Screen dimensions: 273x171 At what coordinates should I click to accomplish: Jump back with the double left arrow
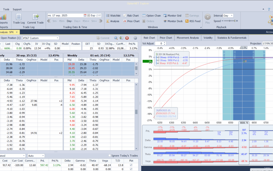coord(49,21)
